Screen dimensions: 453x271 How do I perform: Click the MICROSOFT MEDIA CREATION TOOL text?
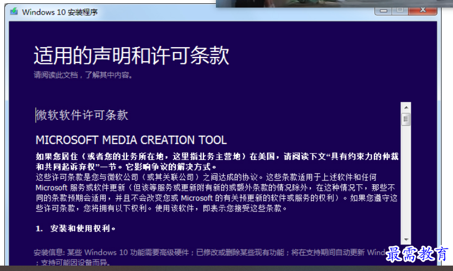[x=131, y=140]
